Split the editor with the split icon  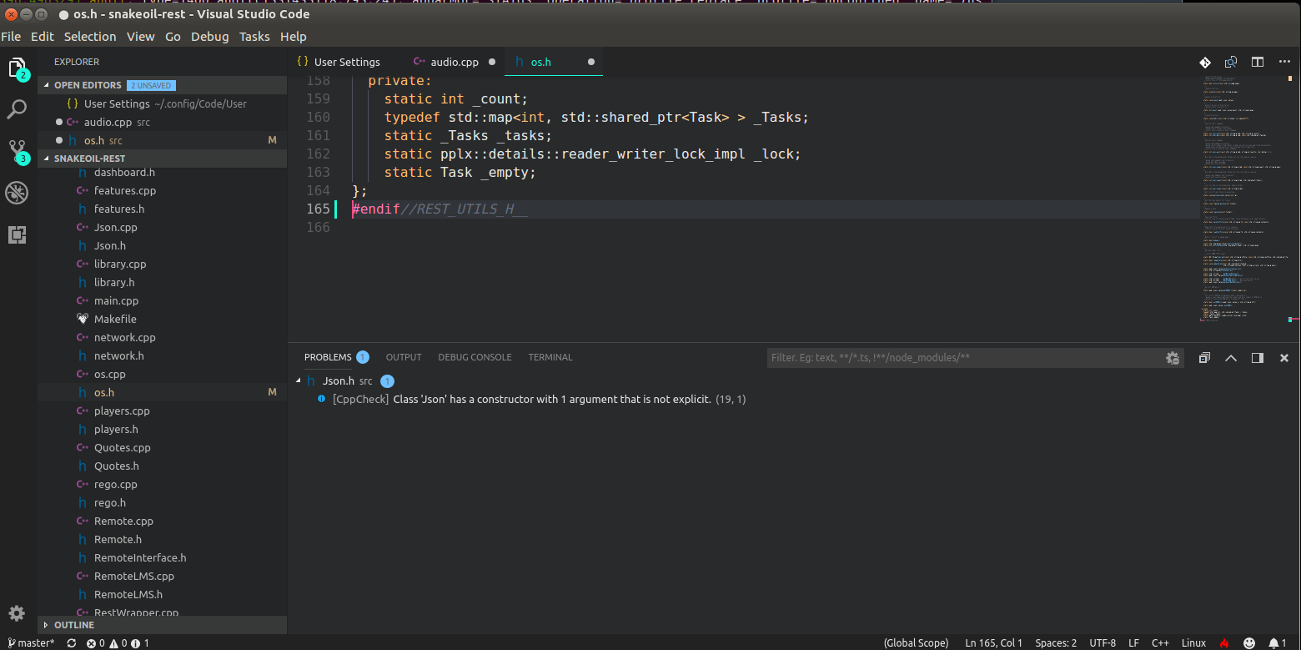pos(1258,62)
